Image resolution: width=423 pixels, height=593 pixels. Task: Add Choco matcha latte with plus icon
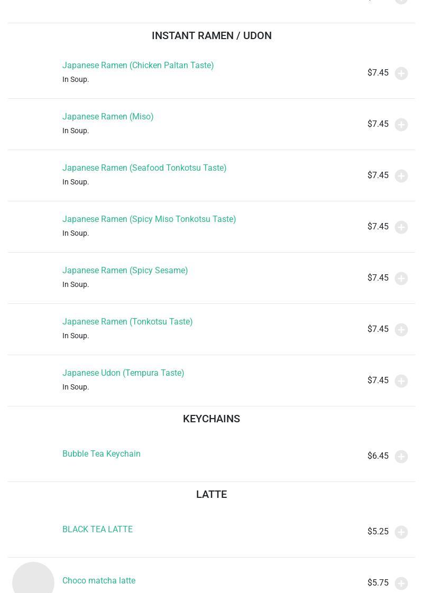pos(401,583)
